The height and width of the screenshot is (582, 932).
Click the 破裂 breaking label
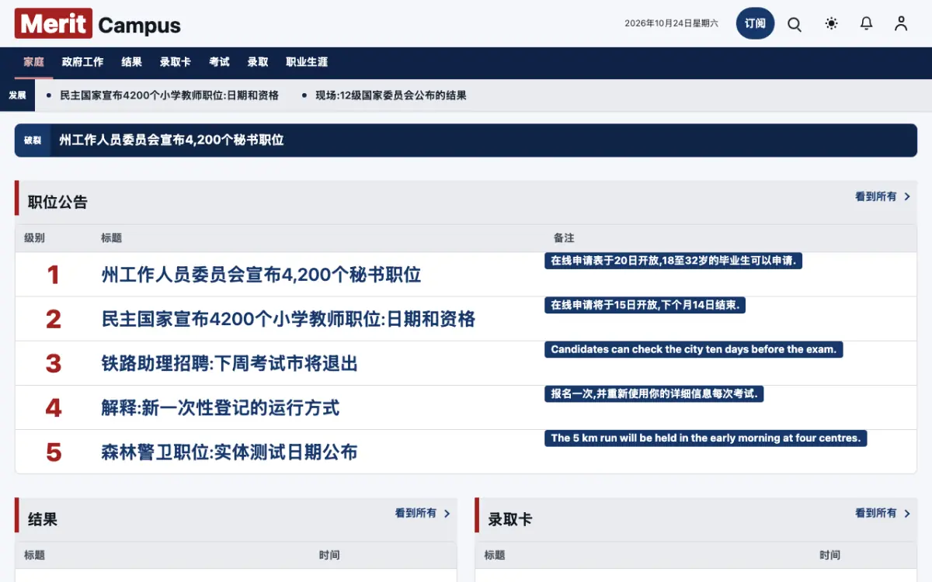(33, 140)
